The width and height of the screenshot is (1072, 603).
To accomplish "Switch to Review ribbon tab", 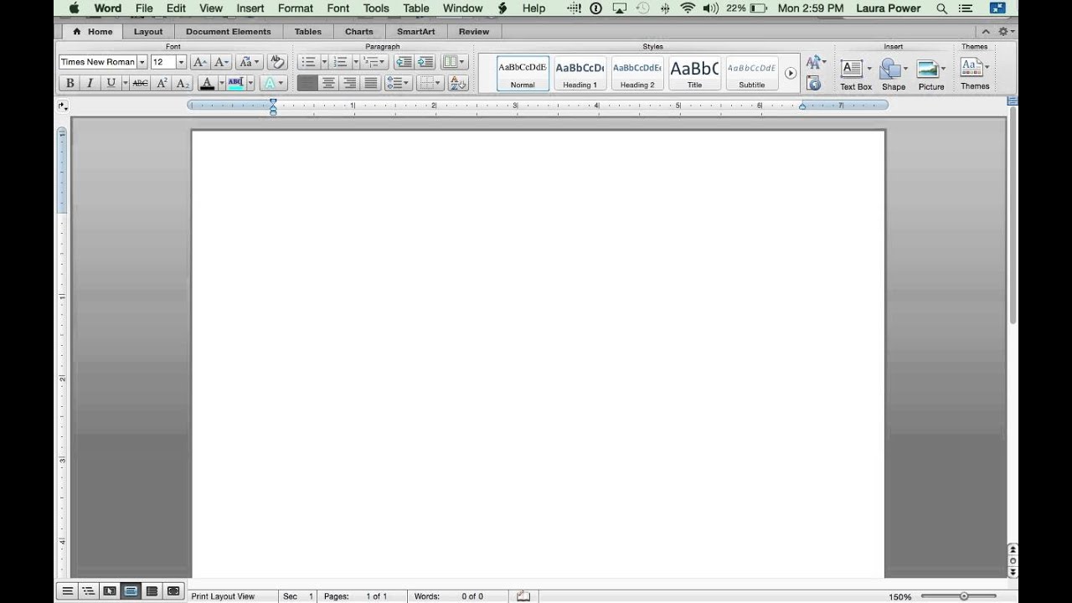I will click(473, 32).
